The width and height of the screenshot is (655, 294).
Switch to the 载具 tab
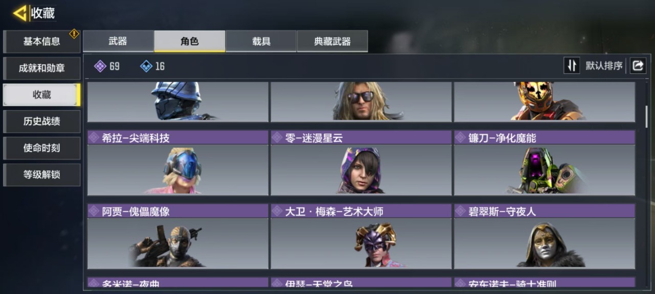tap(261, 41)
